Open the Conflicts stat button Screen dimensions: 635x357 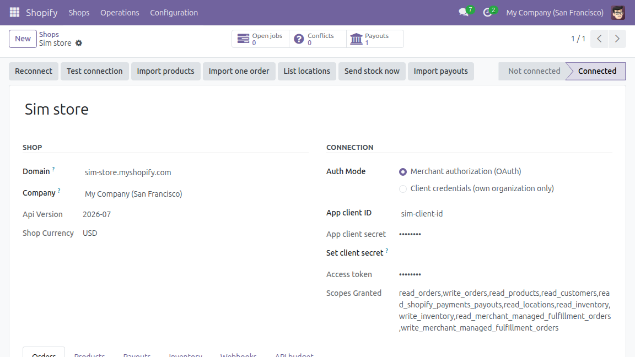318,39
